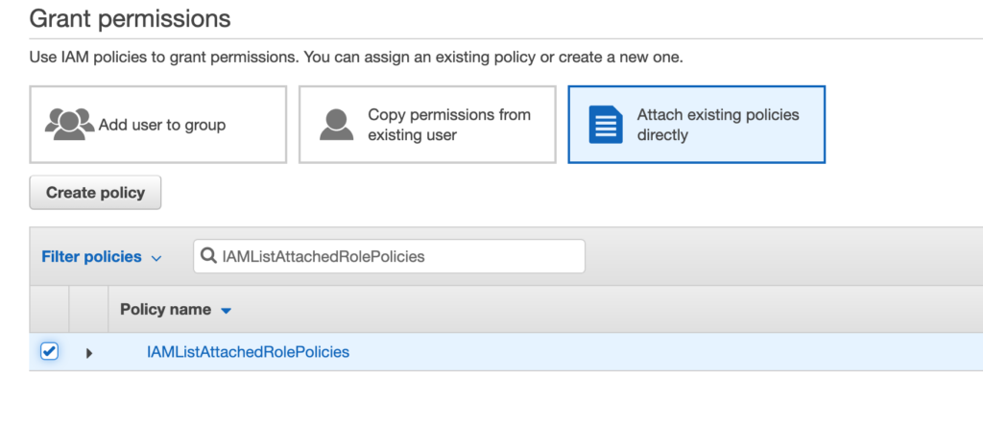This screenshot has height=424, width=983.
Task: Click the blue document icon
Action: point(606,126)
